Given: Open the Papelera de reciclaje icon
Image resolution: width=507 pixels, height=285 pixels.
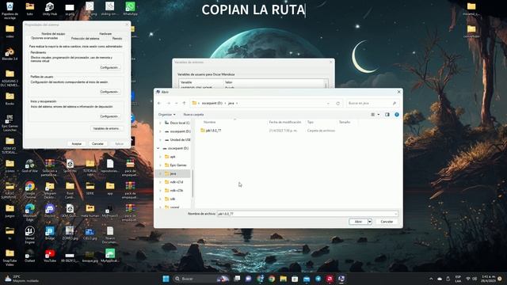Looking at the screenshot, I should tap(10, 10).
